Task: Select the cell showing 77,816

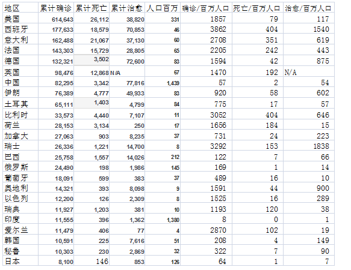Action: coord(127,82)
